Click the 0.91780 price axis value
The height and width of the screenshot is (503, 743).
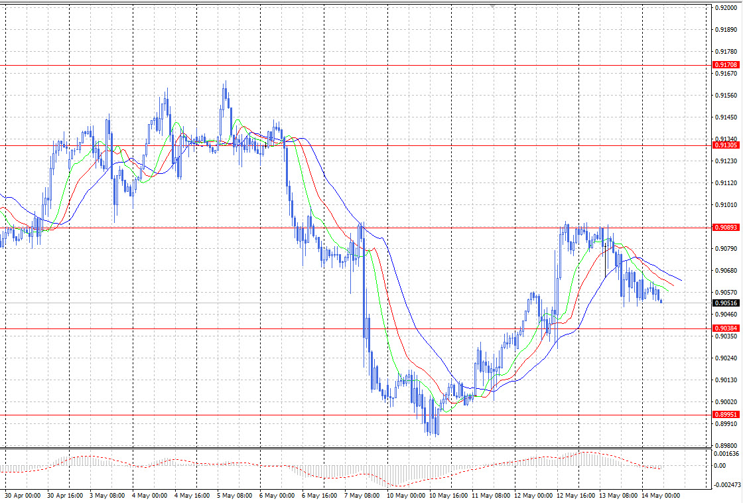(x=726, y=52)
